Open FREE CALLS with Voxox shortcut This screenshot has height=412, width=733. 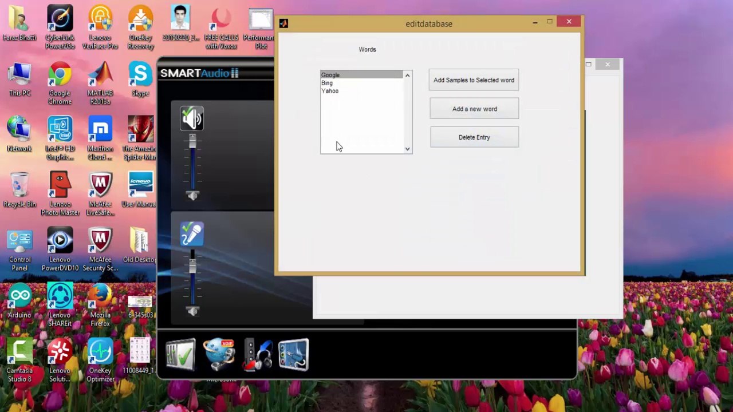click(x=221, y=27)
